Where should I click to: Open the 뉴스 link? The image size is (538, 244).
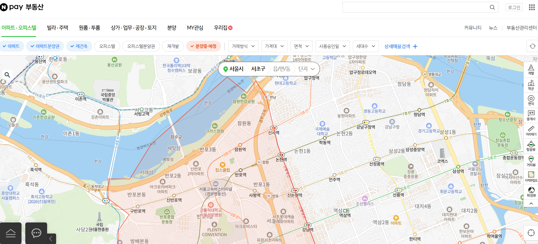(x=493, y=28)
